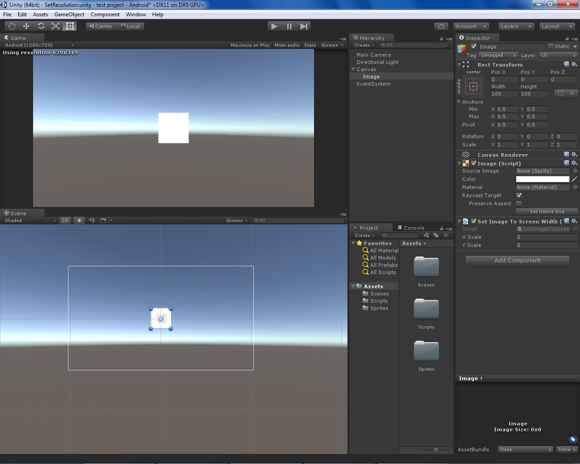Toggle scene audio in the Scene view

[91, 220]
